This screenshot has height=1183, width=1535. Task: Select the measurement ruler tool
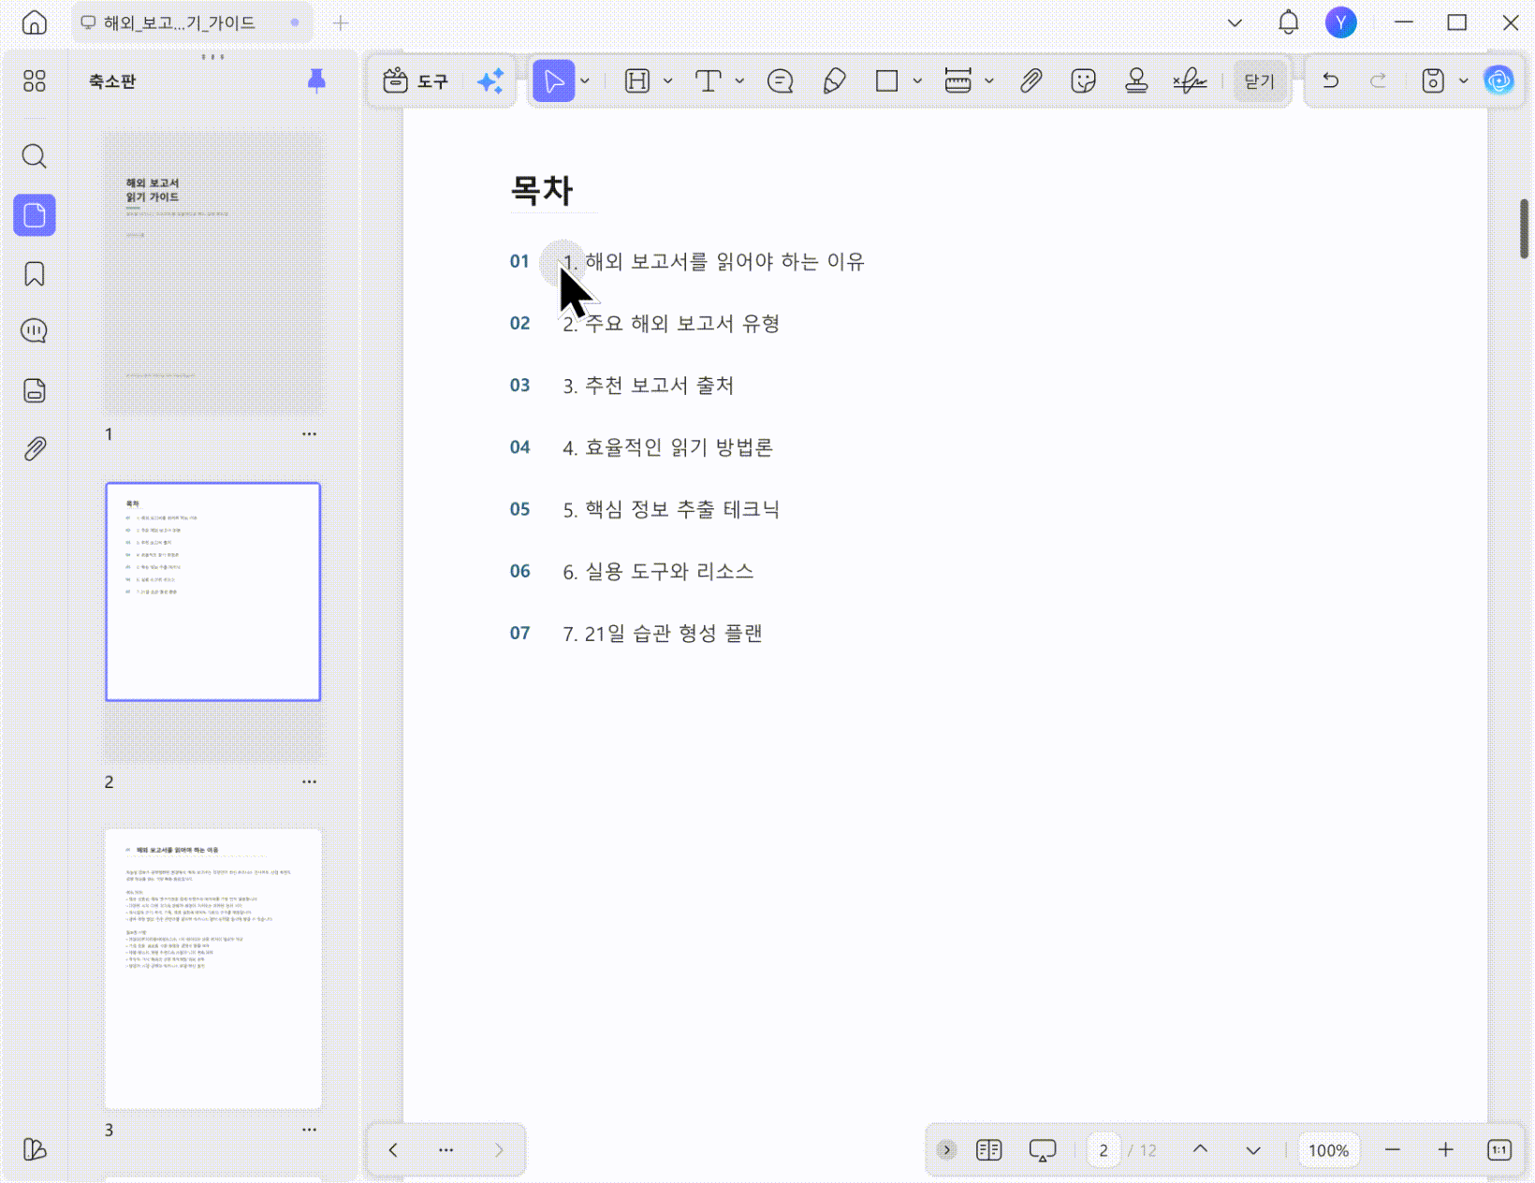click(x=958, y=81)
